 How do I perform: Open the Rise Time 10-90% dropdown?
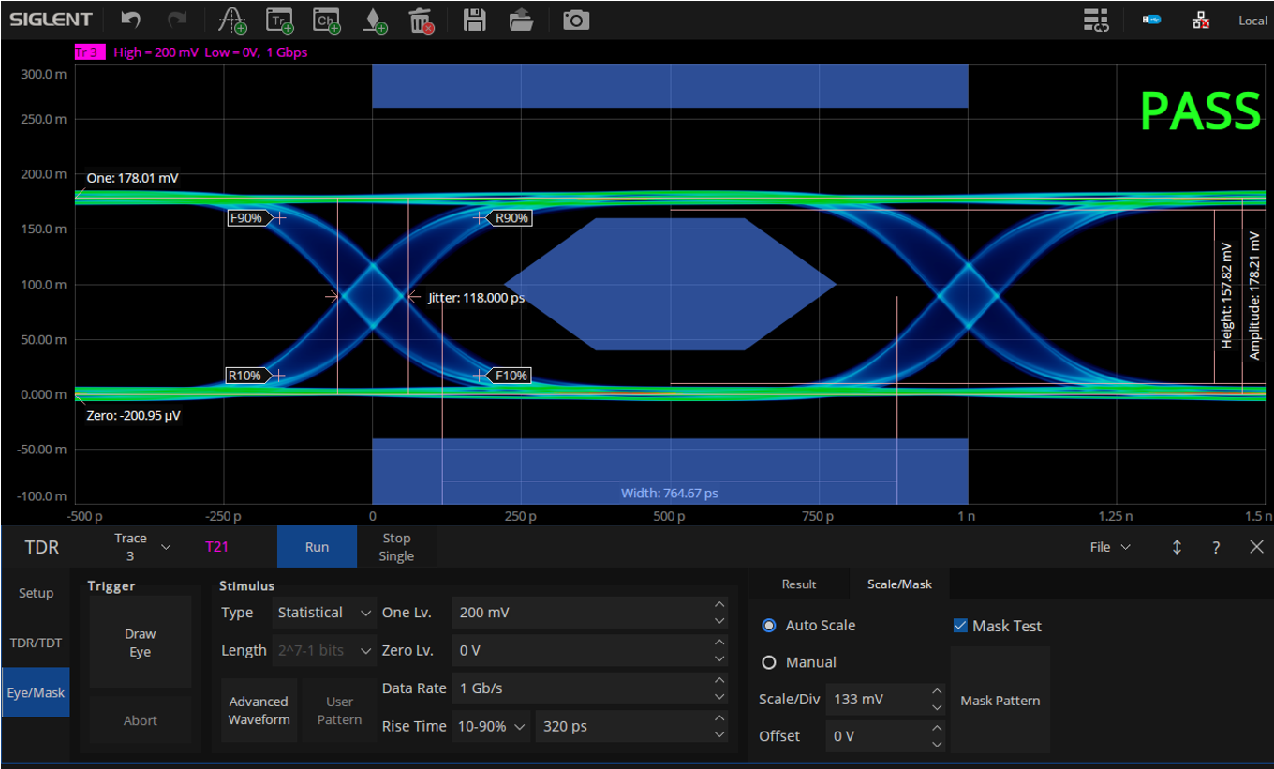click(x=493, y=726)
